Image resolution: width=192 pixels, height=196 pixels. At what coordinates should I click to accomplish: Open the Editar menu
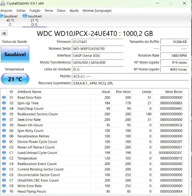(21, 11)
